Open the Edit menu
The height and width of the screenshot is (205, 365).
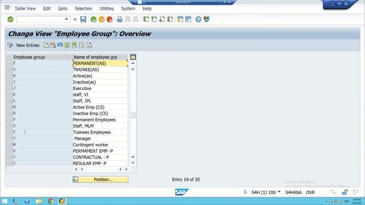click(47, 9)
